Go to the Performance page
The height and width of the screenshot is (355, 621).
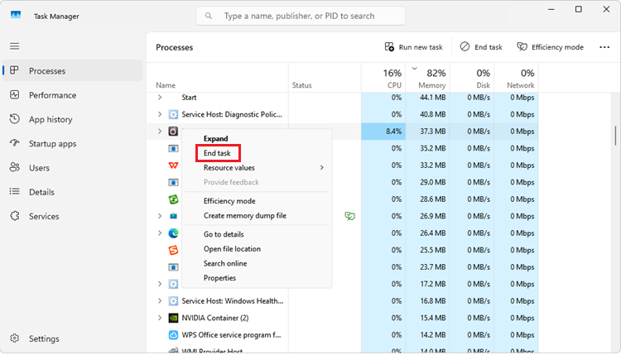[73, 95]
